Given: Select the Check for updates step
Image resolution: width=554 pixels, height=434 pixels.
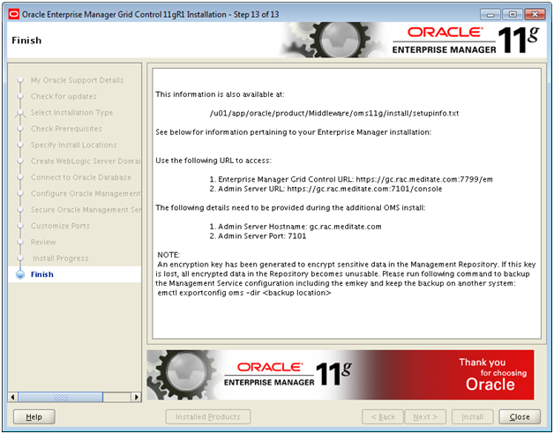Looking at the screenshot, I should (x=64, y=96).
